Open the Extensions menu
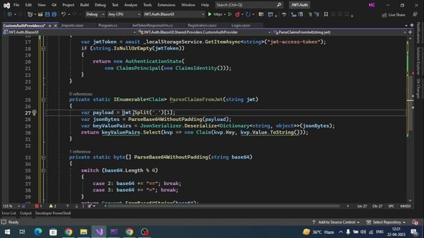This screenshot has height=238, width=424. tap(166, 5)
